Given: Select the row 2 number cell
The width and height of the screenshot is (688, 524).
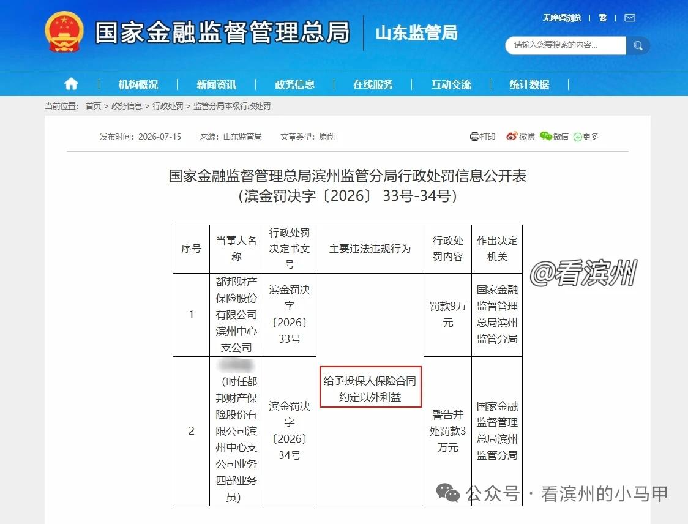Looking at the screenshot, I should pyautogui.click(x=192, y=431).
